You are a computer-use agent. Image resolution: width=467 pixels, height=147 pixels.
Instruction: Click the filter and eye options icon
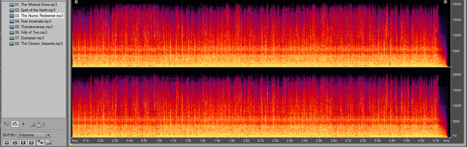(x=40, y=142)
